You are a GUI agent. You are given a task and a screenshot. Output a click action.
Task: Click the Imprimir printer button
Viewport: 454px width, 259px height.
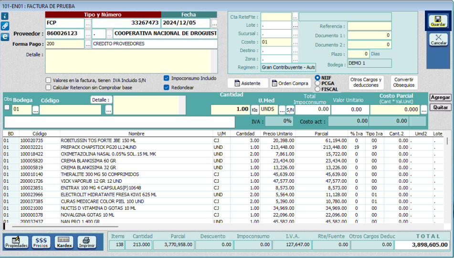pyautogui.click(x=87, y=242)
